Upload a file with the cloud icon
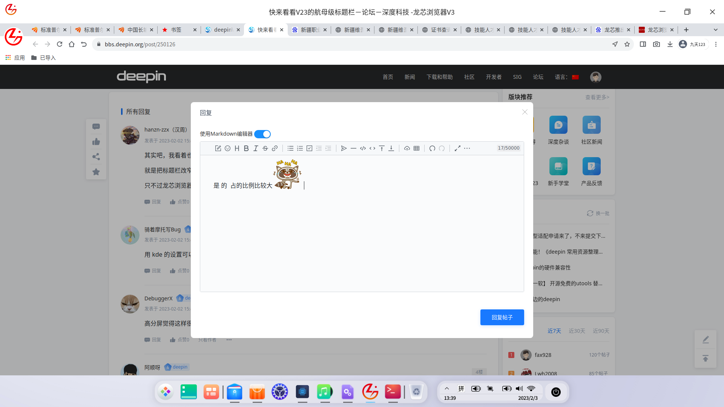Screen dimensions: 724x407 (x=407, y=148)
